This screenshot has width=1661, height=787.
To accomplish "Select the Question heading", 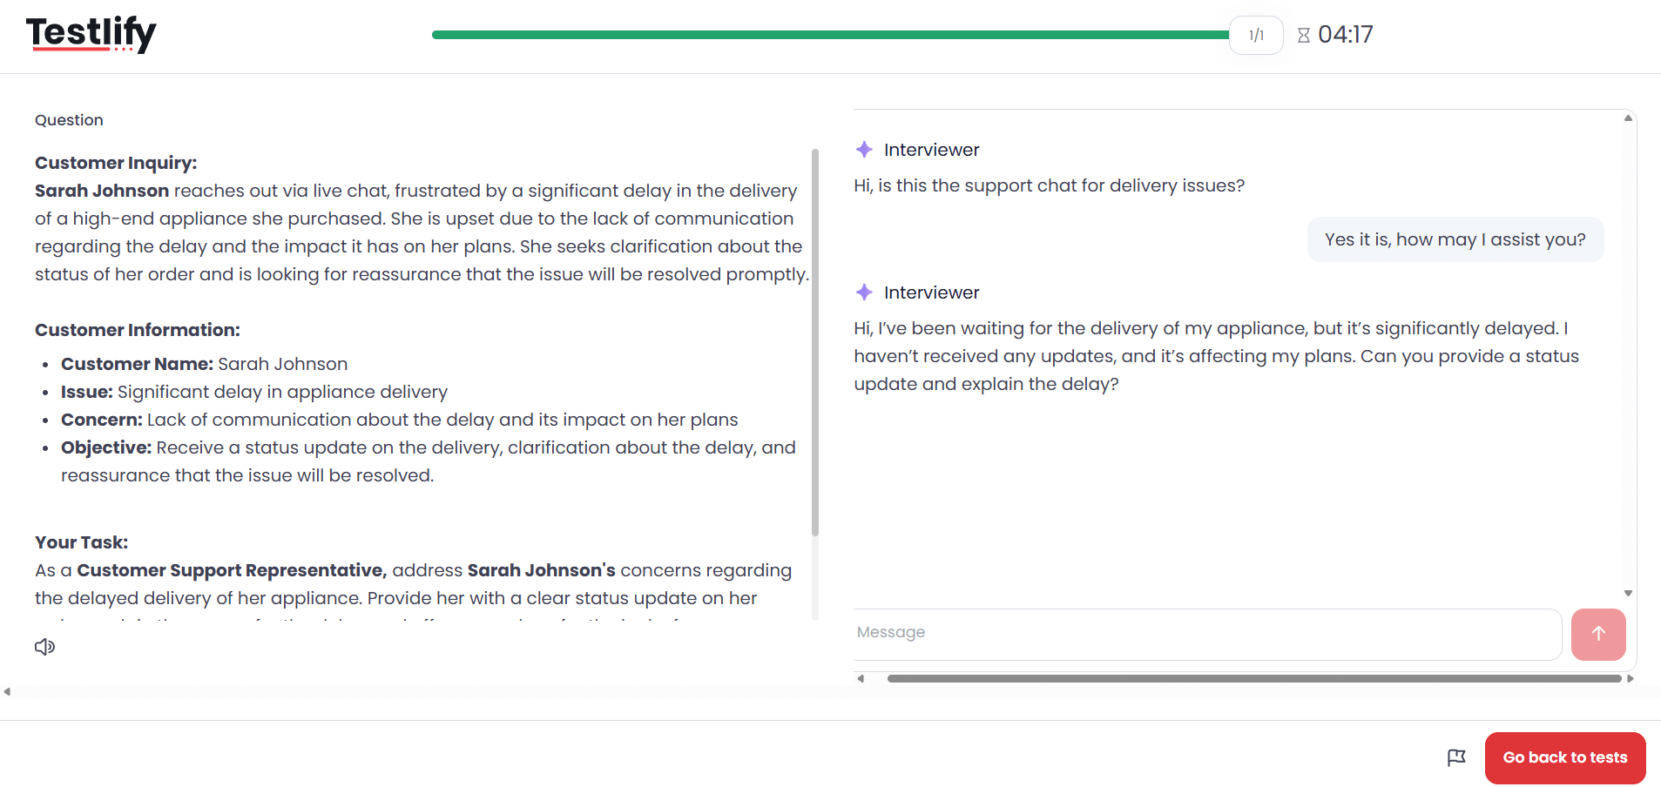I will click(x=69, y=119).
